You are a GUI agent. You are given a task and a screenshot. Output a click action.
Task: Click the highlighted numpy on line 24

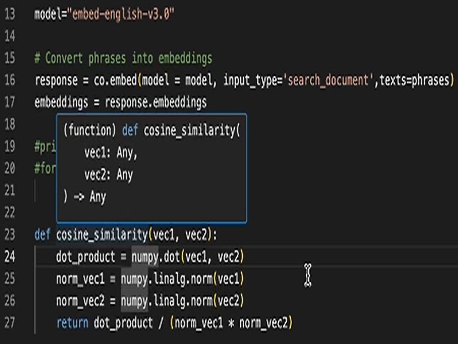[x=144, y=257]
